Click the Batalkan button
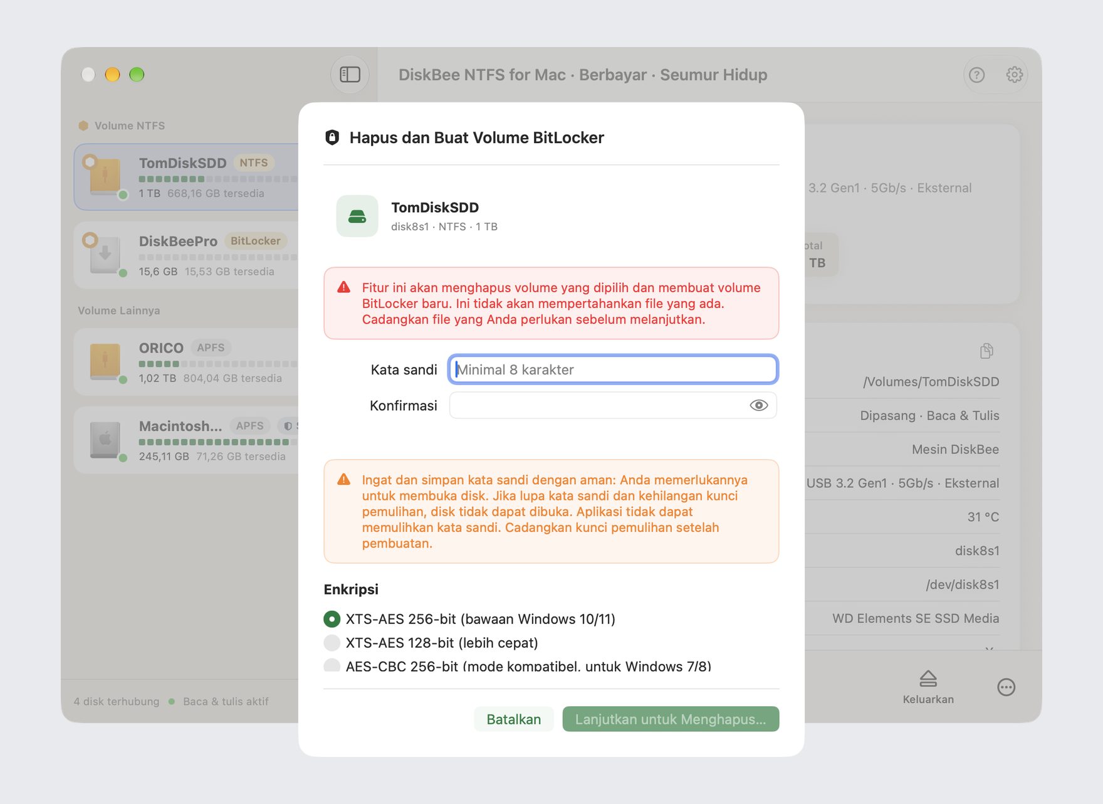The image size is (1103, 804). point(514,719)
